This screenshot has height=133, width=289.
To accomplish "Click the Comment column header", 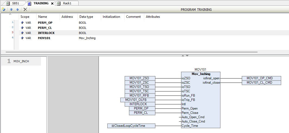I will coord(133,17).
